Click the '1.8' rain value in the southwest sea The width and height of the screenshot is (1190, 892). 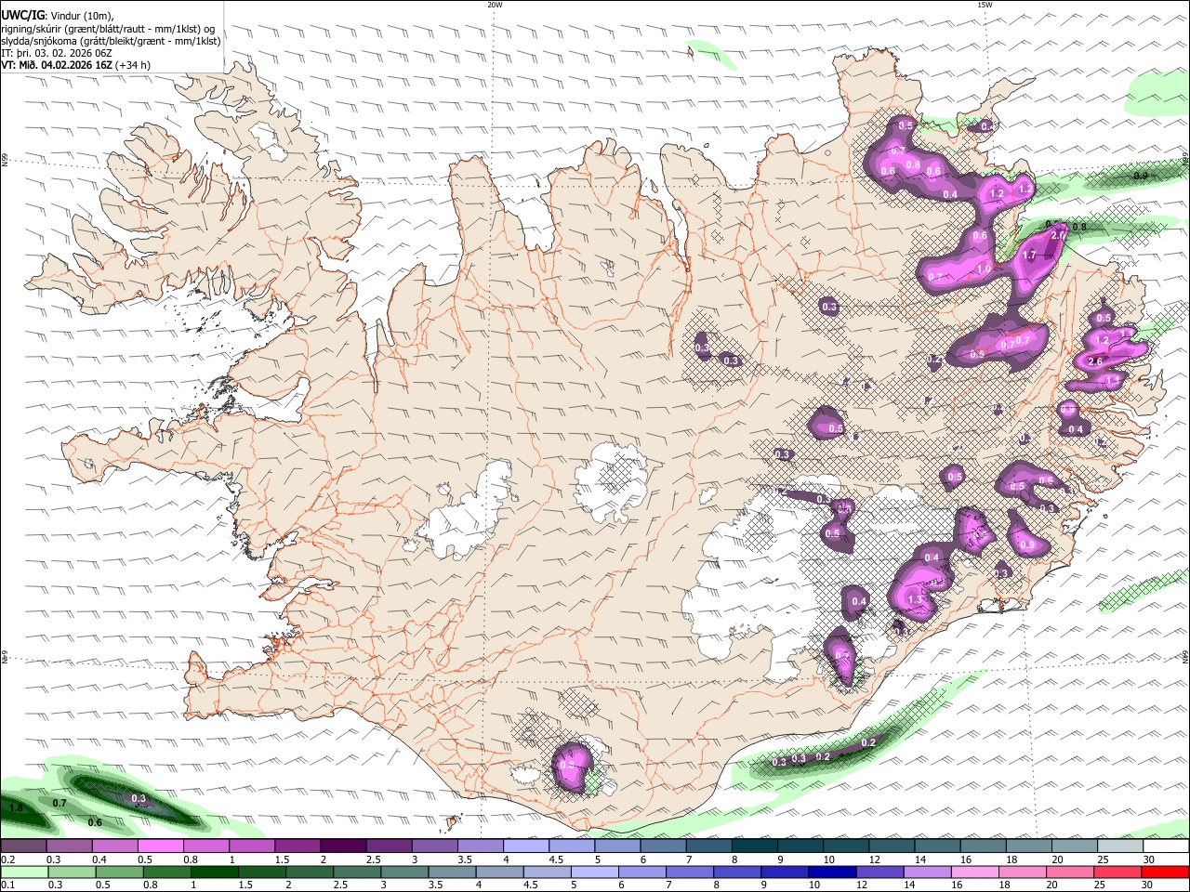16,808
